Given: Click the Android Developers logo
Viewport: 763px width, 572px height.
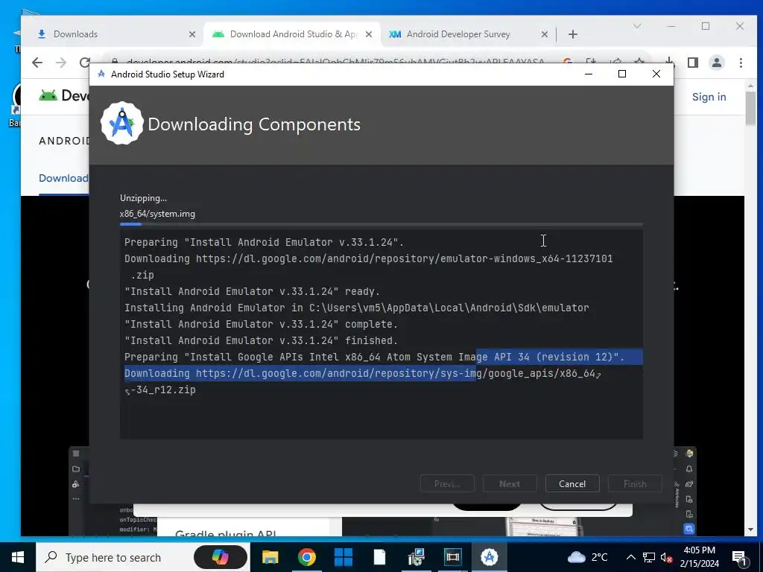Looking at the screenshot, I should (63, 95).
